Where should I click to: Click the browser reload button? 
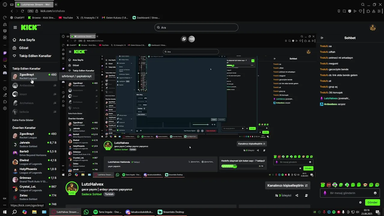click(22, 11)
